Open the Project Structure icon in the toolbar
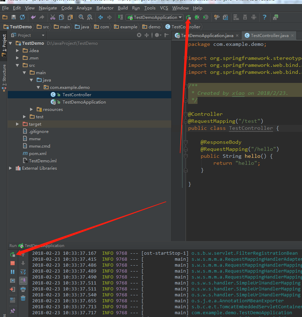The image size is (302, 317). click(x=225, y=17)
